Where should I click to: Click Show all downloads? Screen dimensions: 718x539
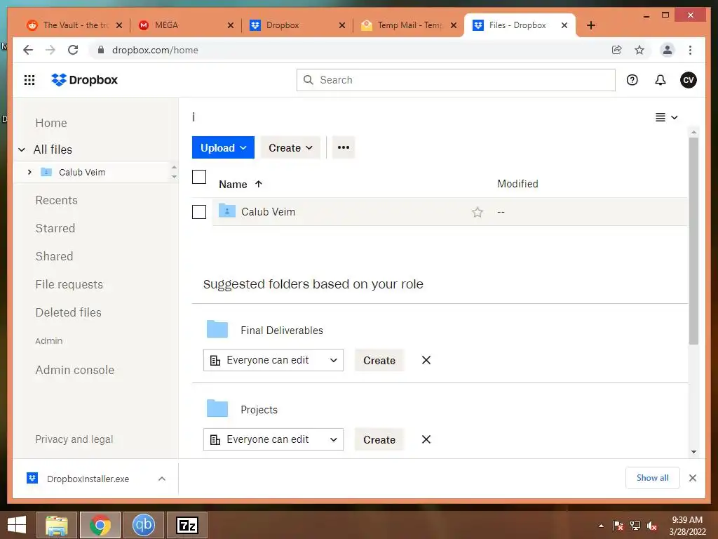[x=653, y=478]
